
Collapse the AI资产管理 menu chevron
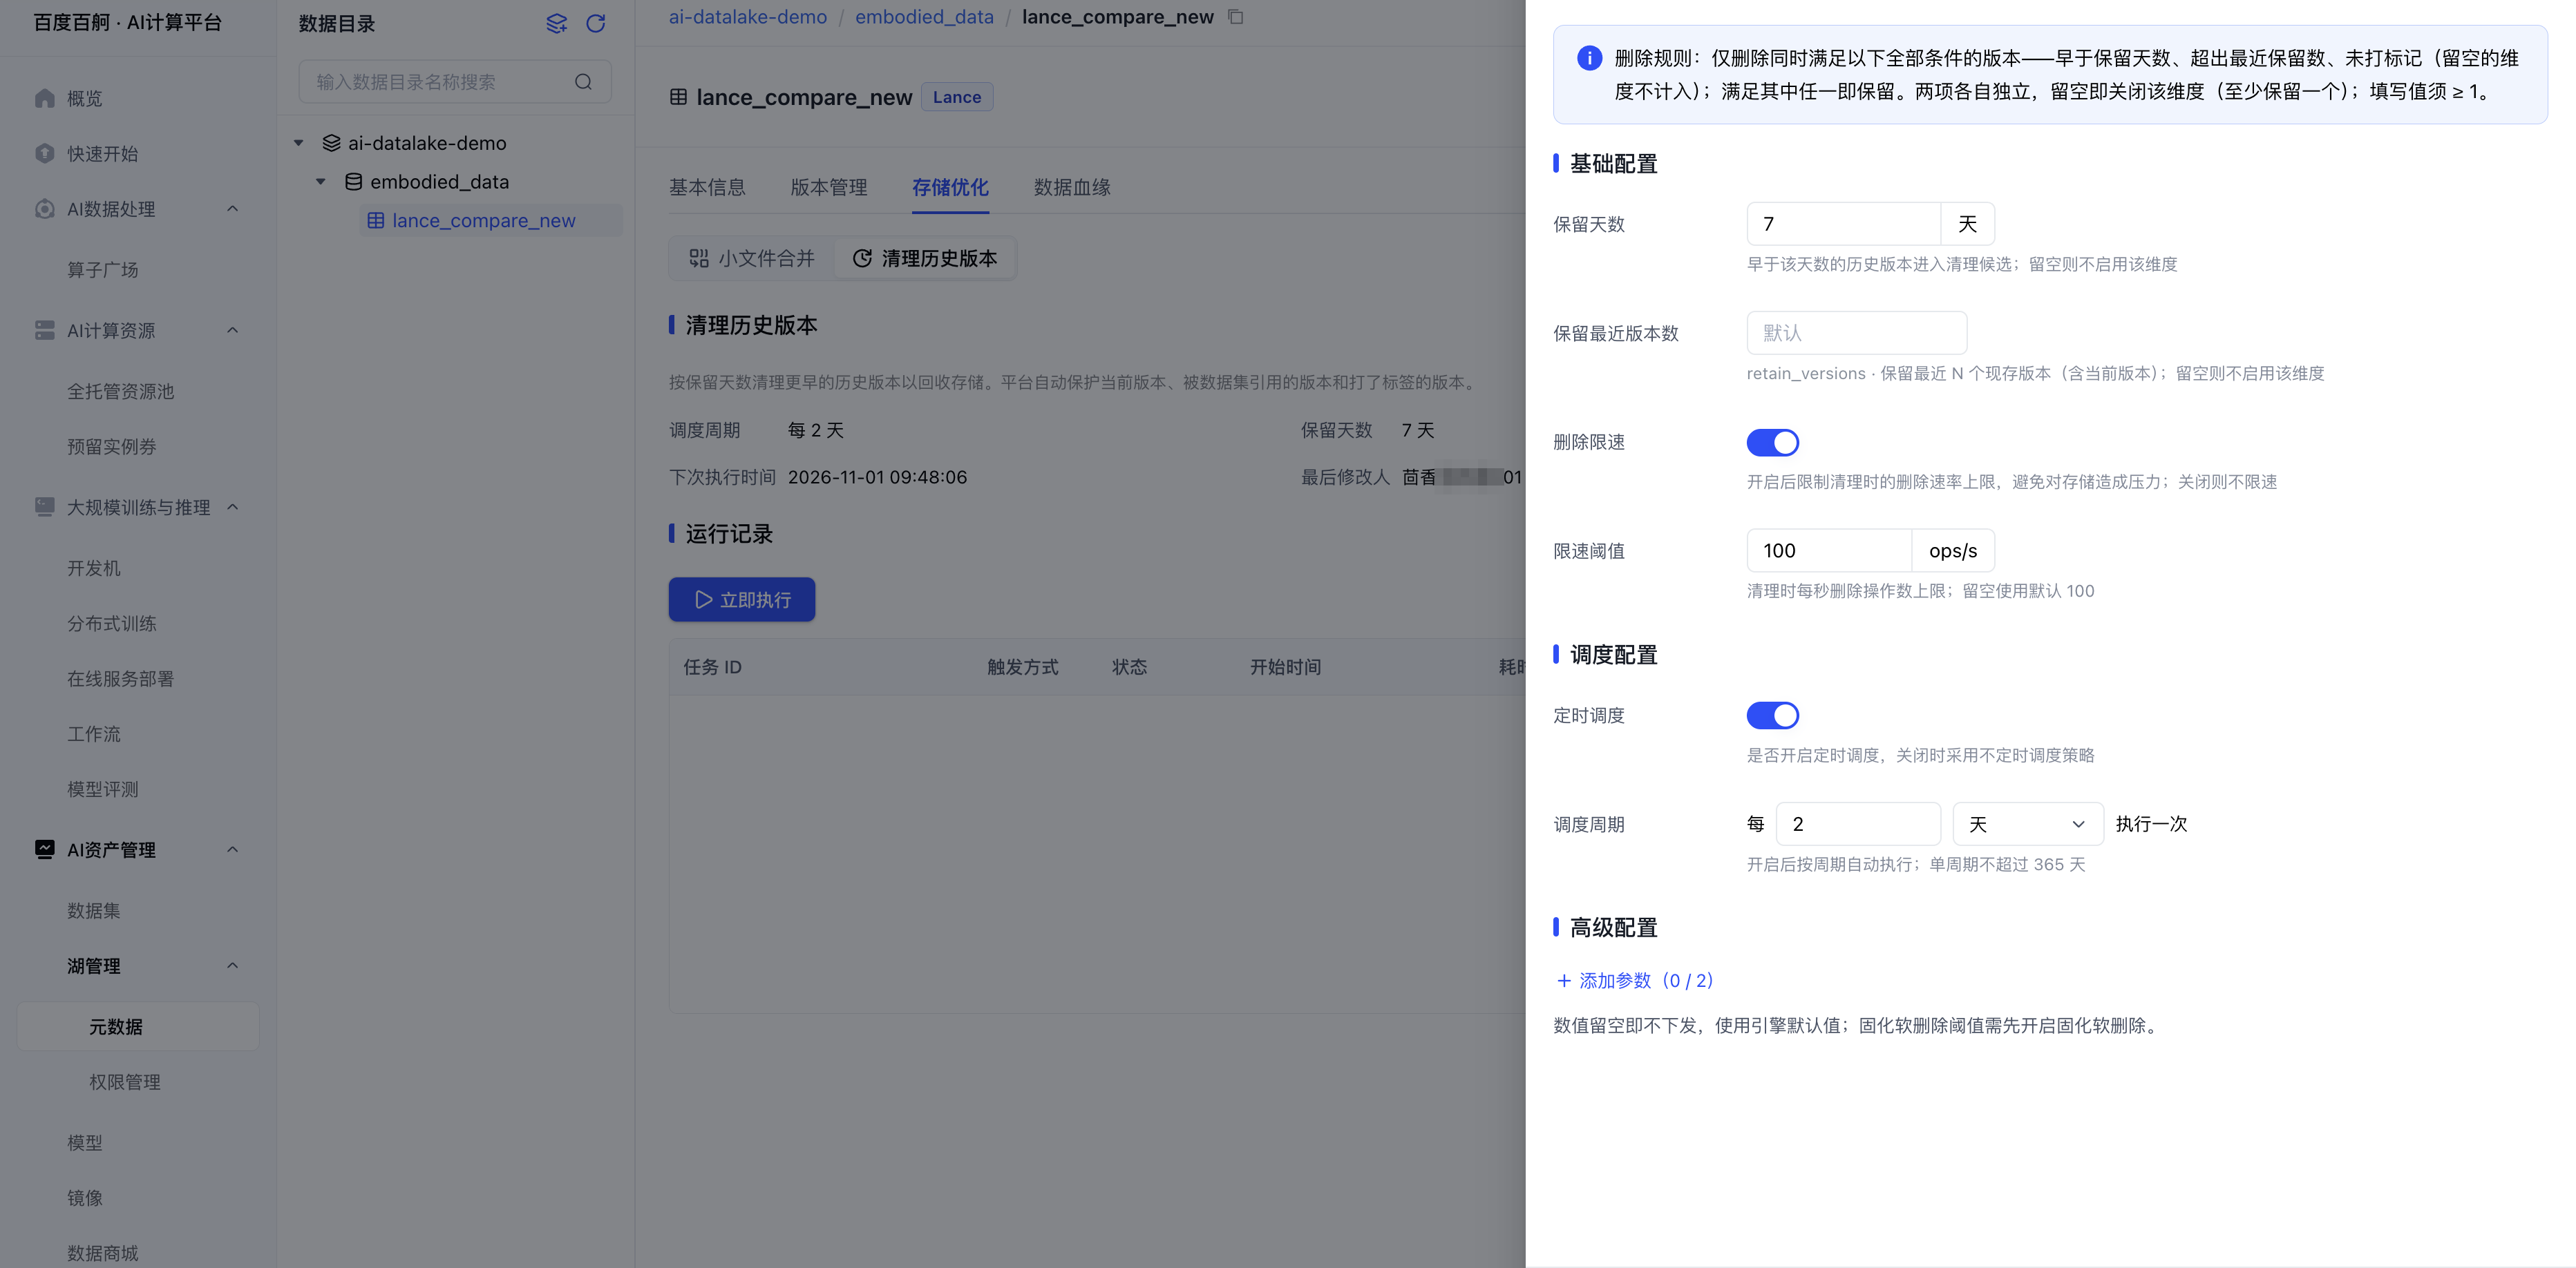coord(232,849)
